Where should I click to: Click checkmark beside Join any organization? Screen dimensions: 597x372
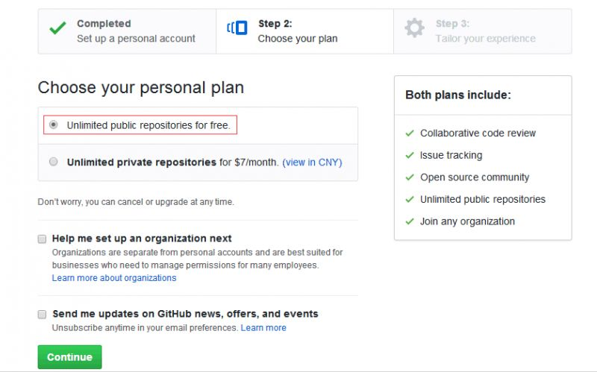point(410,221)
